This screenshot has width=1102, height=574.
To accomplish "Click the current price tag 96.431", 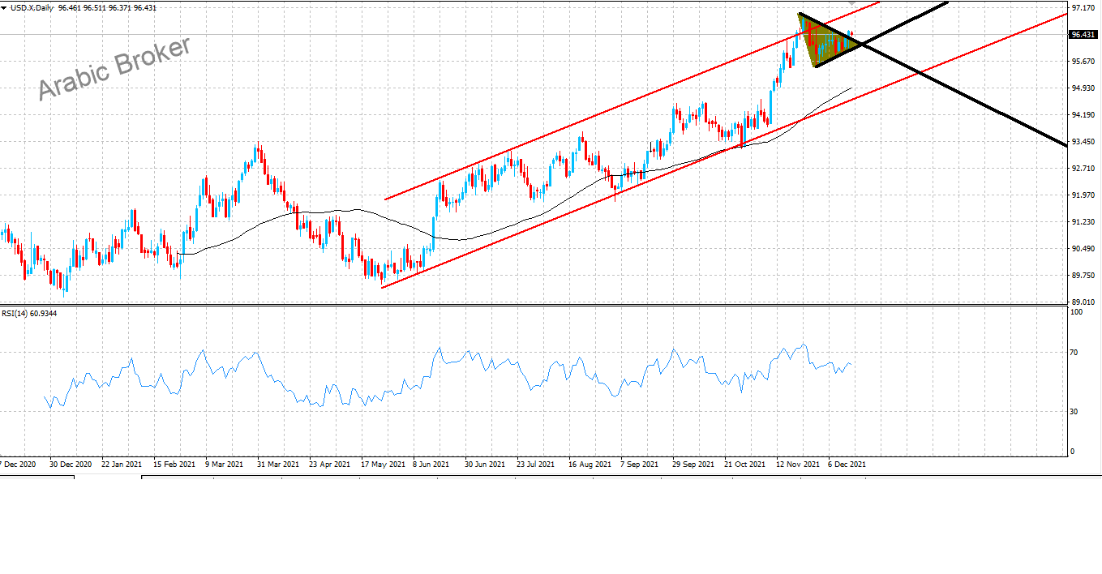I will click(x=1083, y=35).
